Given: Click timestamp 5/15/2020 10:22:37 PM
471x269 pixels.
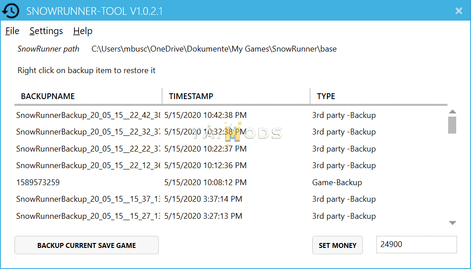Looking at the screenshot, I should [205, 148].
